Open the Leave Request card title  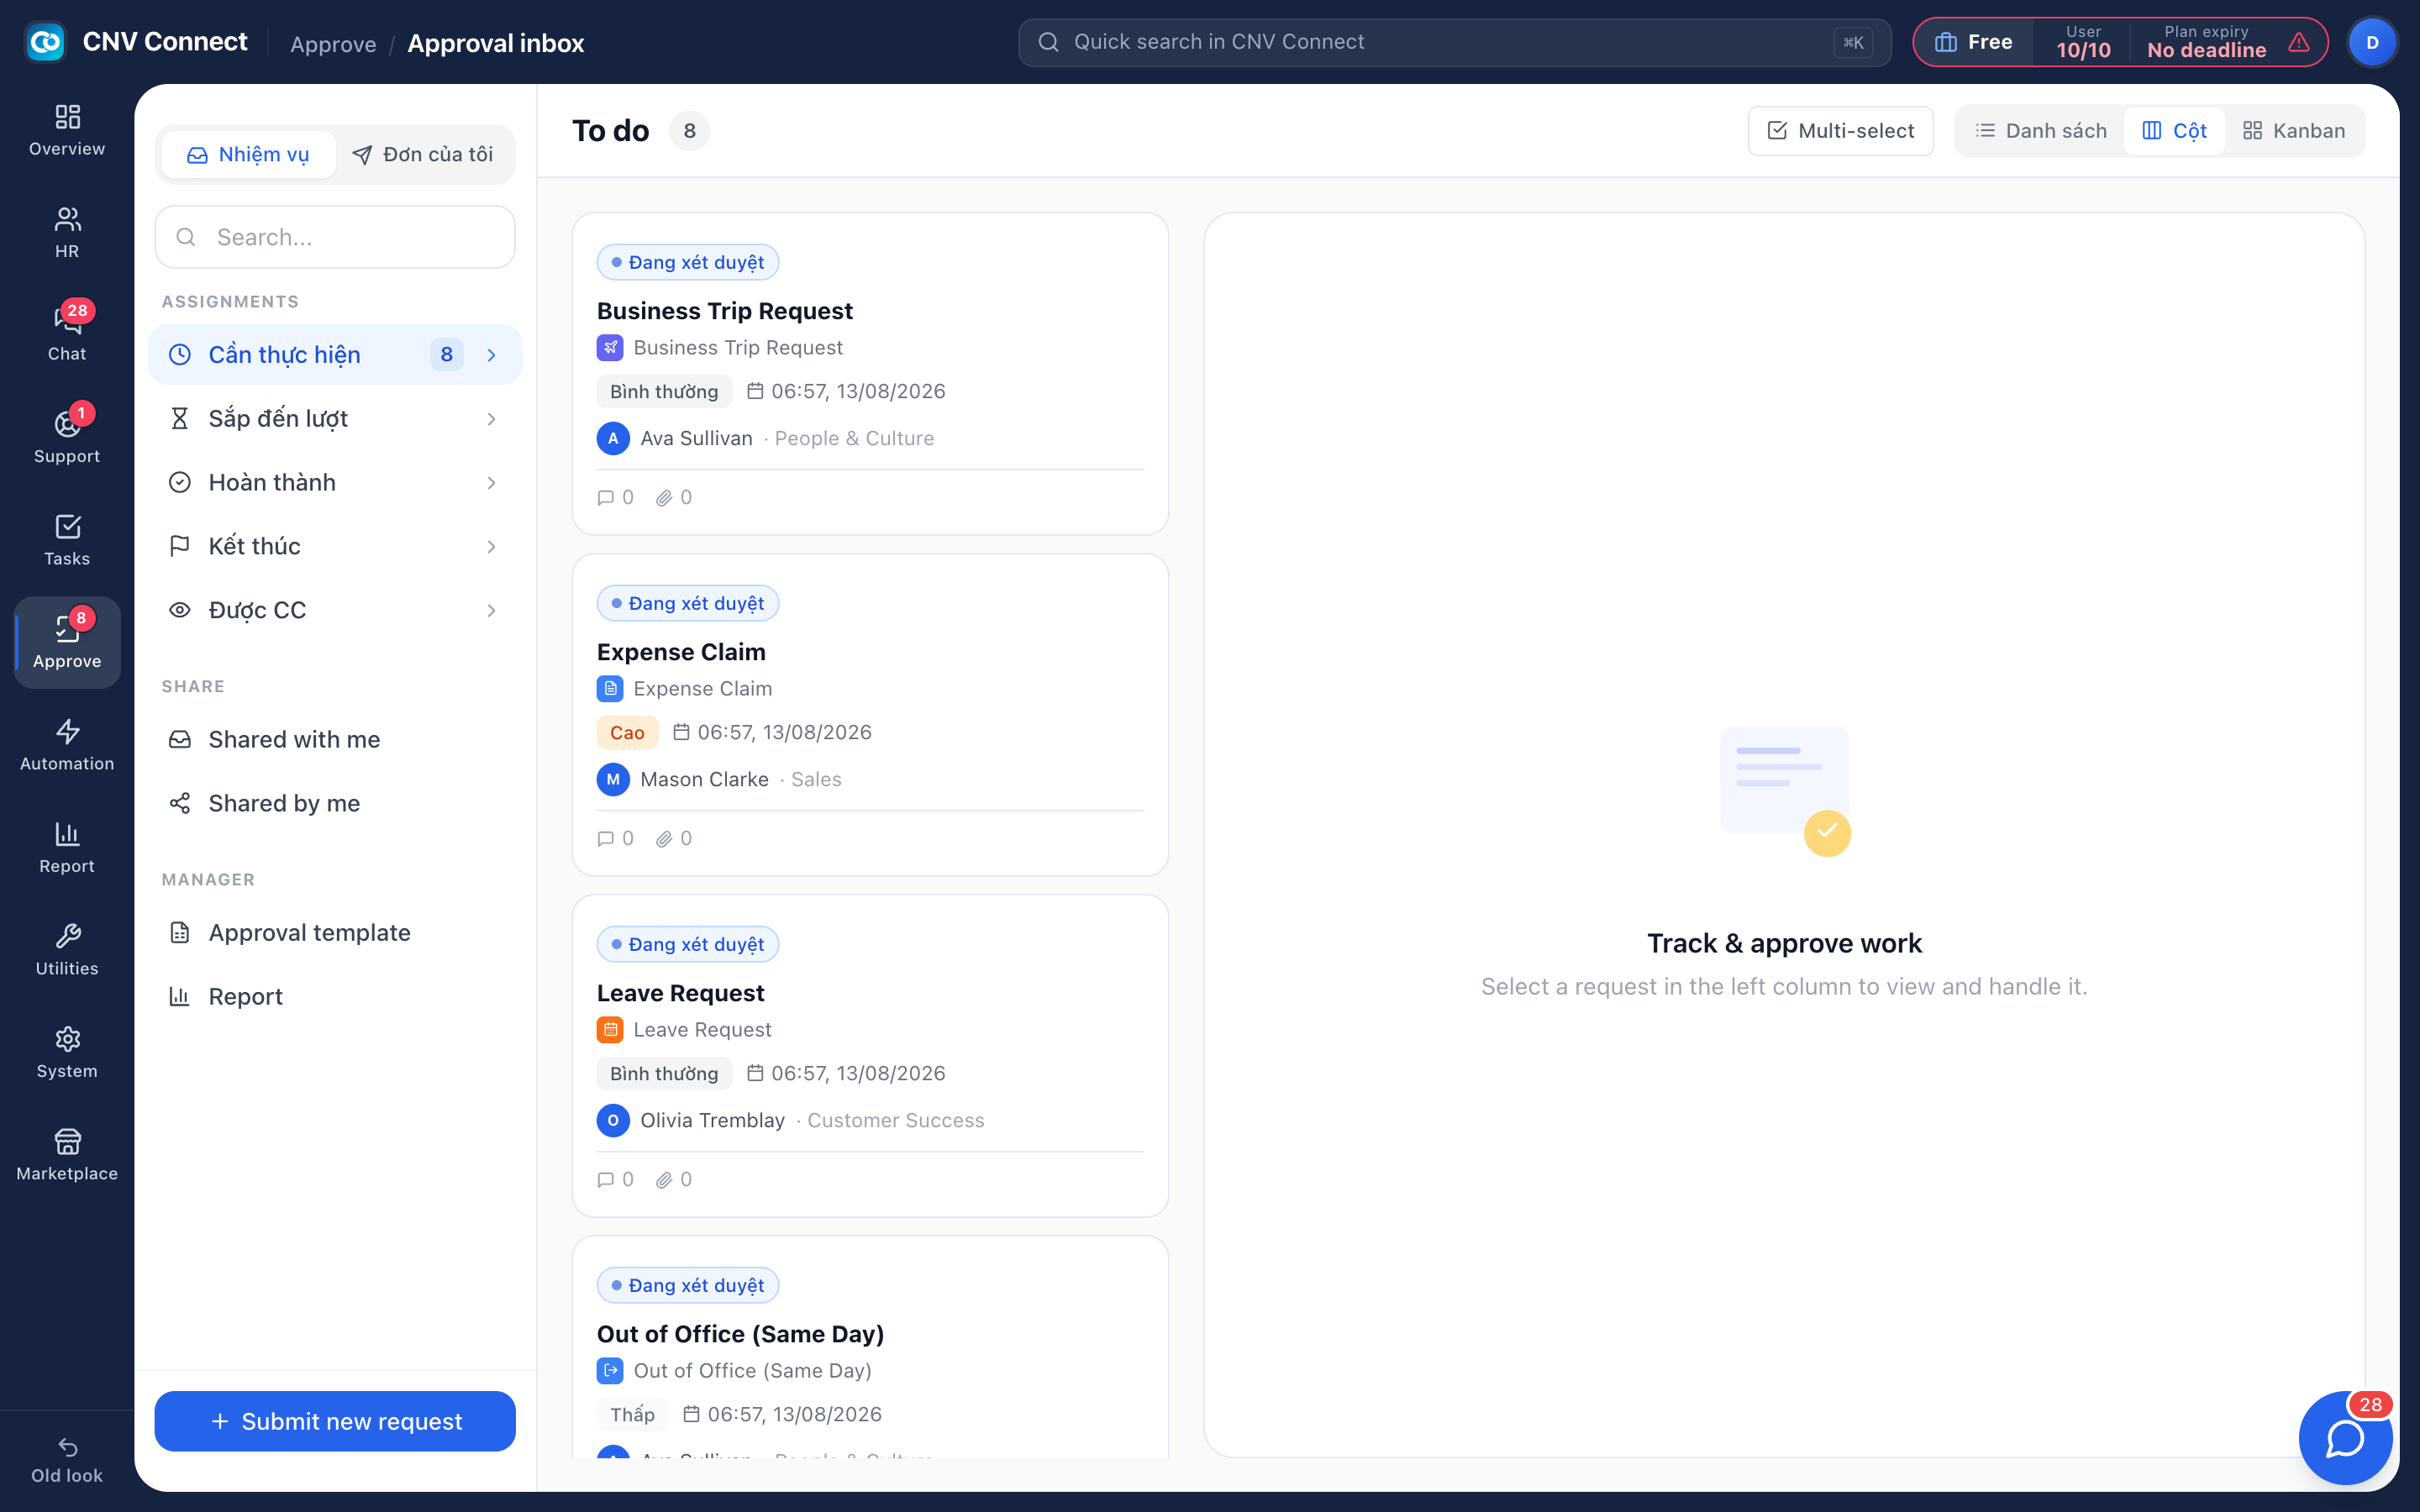680,993
